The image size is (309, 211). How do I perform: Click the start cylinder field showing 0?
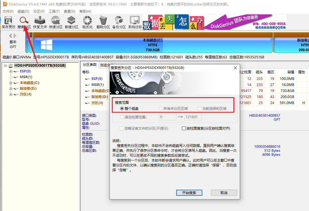[x=168, y=117]
